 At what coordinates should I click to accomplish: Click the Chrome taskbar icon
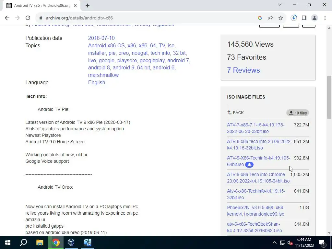56,243
